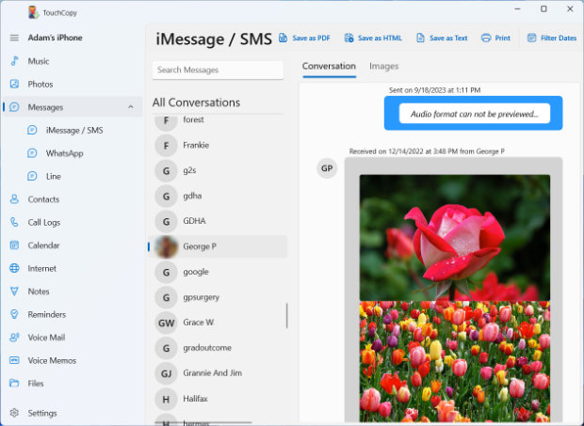Click the GP avatar beside message
Image resolution: width=584 pixels, height=426 pixels.
[327, 168]
